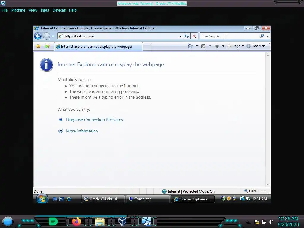The image size is (304, 228).
Task: Expand the Feeds dropdown arrow
Action: coord(210,46)
